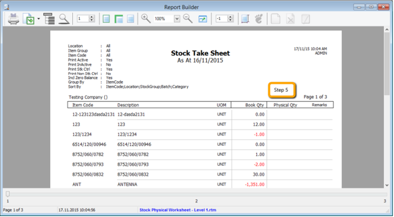Click the page number input field
Image resolution: width=394 pixels, height=217 pixels.
[83, 19]
